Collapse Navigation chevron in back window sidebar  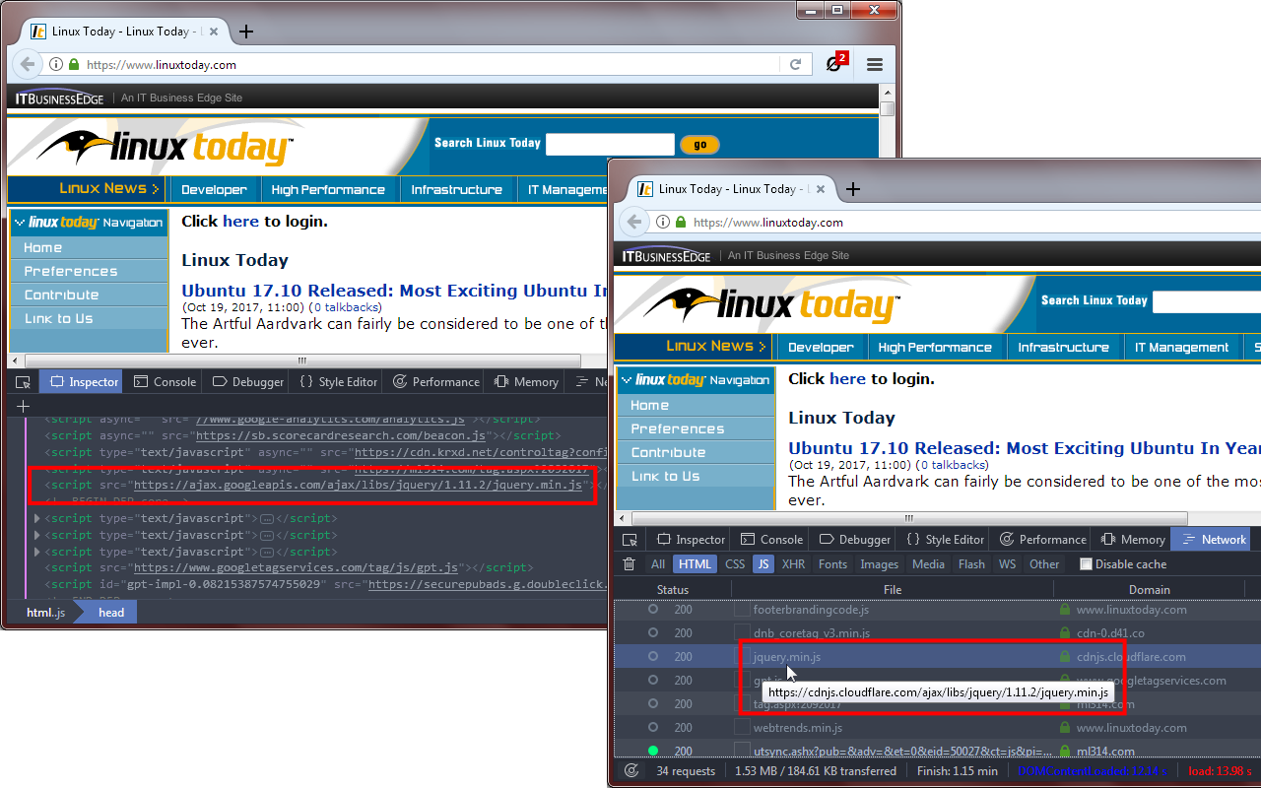point(20,223)
